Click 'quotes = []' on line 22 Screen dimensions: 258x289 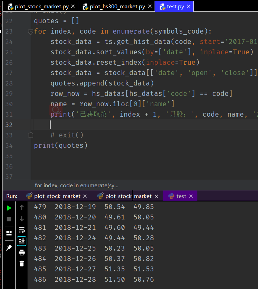click(56, 21)
